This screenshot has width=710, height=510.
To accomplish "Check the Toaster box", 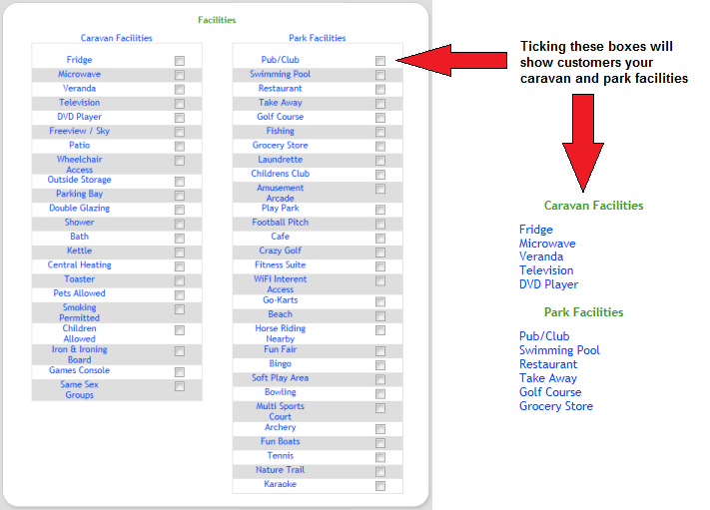I will click(180, 280).
